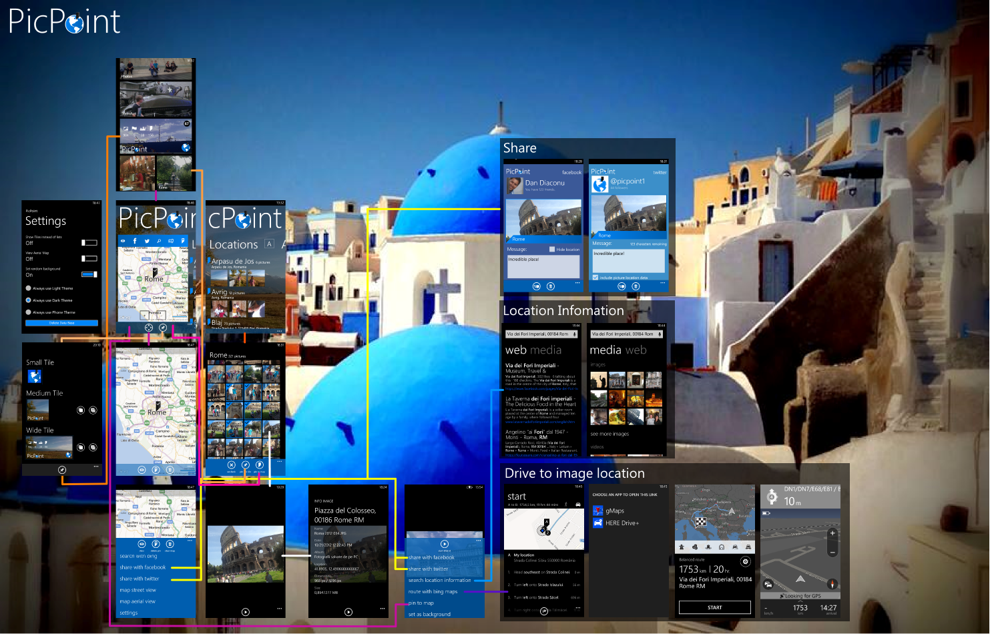990x634 pixels.
Task: Click the Facebook icon in the map toolbar
Action: 135,241
